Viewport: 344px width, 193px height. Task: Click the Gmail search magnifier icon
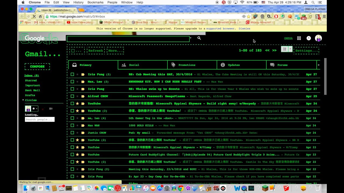[199, 38]
